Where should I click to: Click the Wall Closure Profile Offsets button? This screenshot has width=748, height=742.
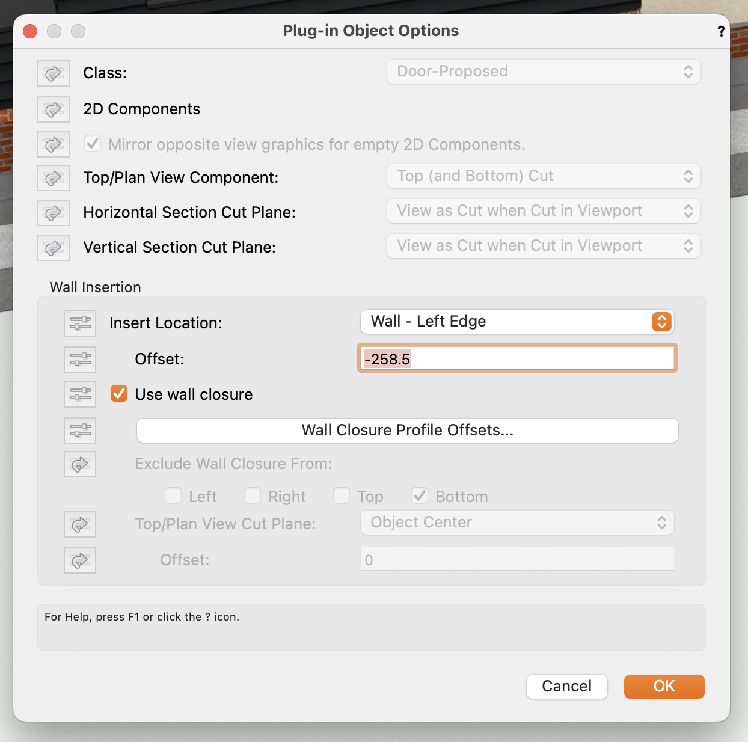coord(407,431)
